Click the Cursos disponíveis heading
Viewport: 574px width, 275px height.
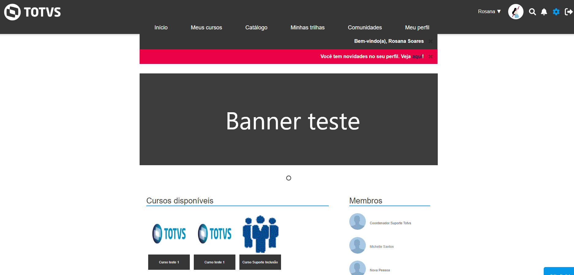pos(180,201)
